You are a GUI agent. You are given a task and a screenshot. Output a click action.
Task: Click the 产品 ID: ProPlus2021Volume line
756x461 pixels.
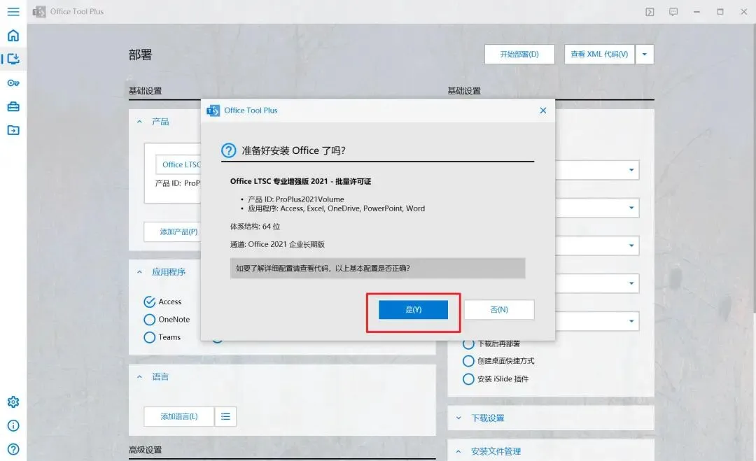296,199
